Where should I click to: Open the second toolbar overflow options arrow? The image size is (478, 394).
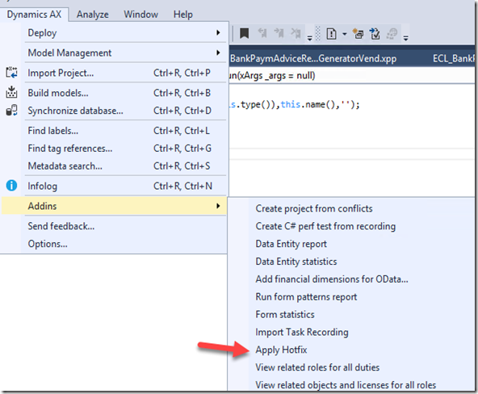pyautogui.click(x=406, y=38)
